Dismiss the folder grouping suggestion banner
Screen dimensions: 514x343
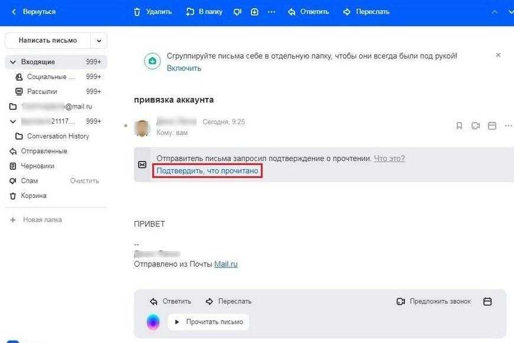[498, 55]
